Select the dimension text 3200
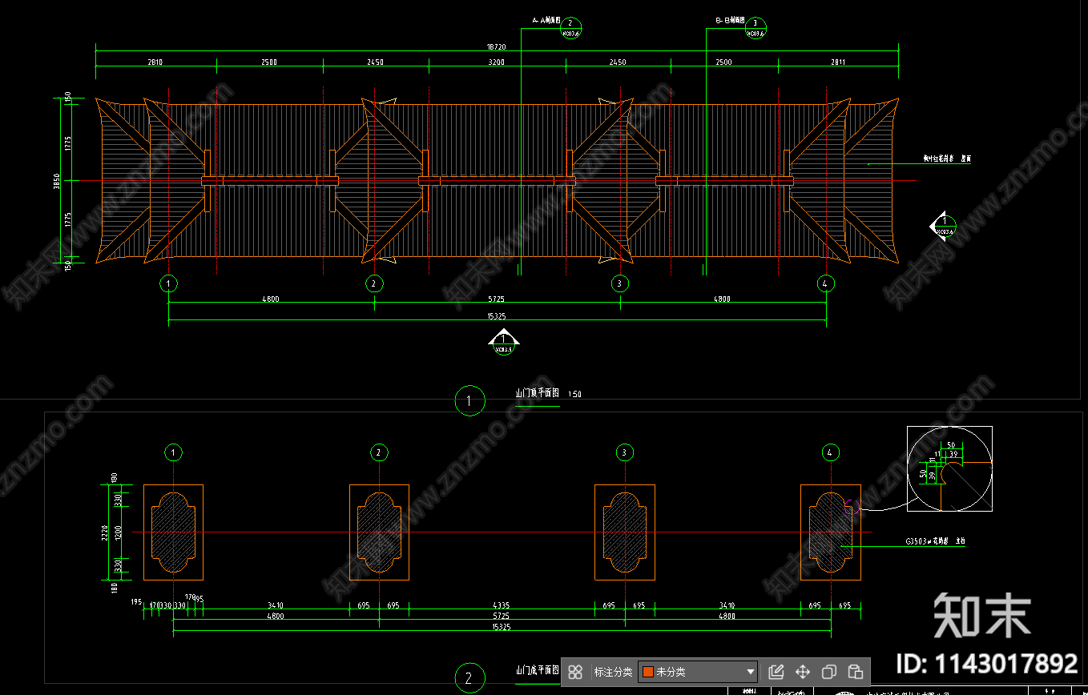1088x695 pixels. (497, 62)
